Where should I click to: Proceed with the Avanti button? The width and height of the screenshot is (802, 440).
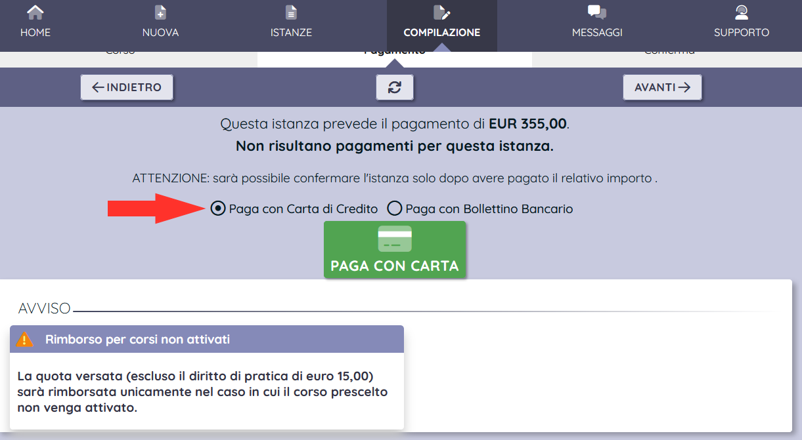(x=662, y=87)
